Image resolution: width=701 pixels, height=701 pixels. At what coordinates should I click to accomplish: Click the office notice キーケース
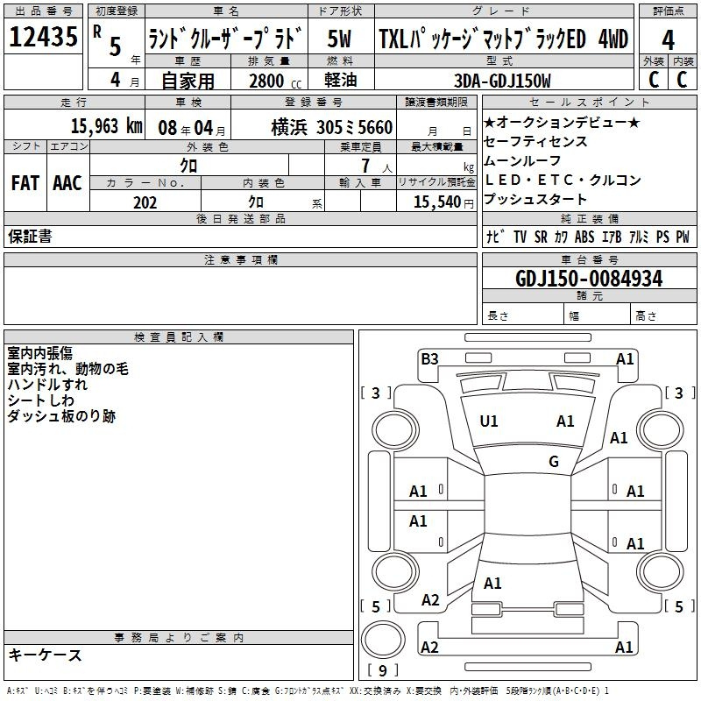[46, 655]
